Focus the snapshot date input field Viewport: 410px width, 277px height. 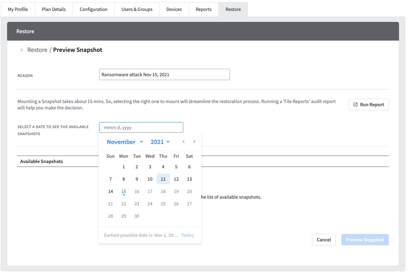(141, 127)
